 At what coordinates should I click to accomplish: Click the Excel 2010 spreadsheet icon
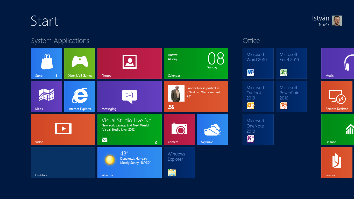[284, 72]
